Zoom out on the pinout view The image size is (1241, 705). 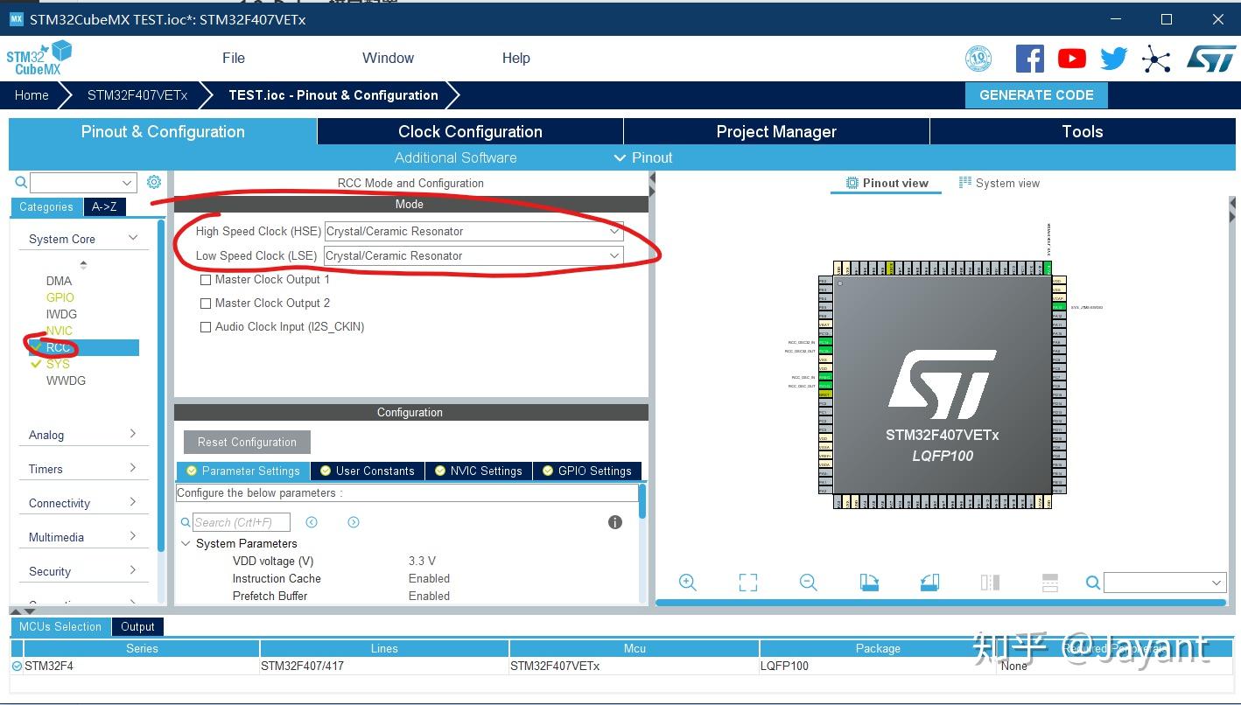tap(808, 582)
